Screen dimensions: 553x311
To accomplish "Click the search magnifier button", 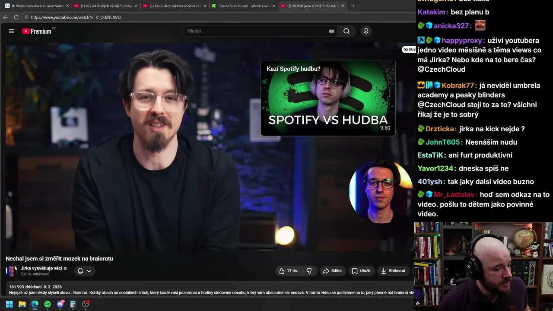I will tap(346, 31).
